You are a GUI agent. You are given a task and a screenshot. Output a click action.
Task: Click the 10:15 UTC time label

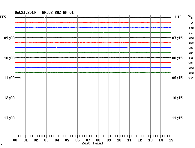[x=177, y=98]
